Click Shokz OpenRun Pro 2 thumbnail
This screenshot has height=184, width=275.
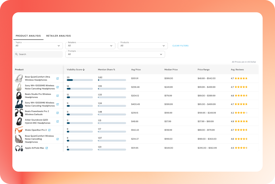click(x=19, y=130)
